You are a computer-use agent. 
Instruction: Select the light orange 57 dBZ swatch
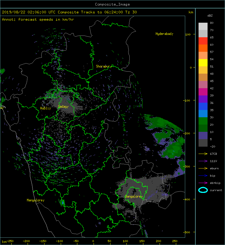[x=203, y=56]
